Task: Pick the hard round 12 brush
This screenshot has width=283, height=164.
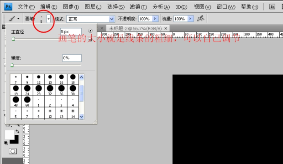Action: pyautogui.click(x=39, y=79)
